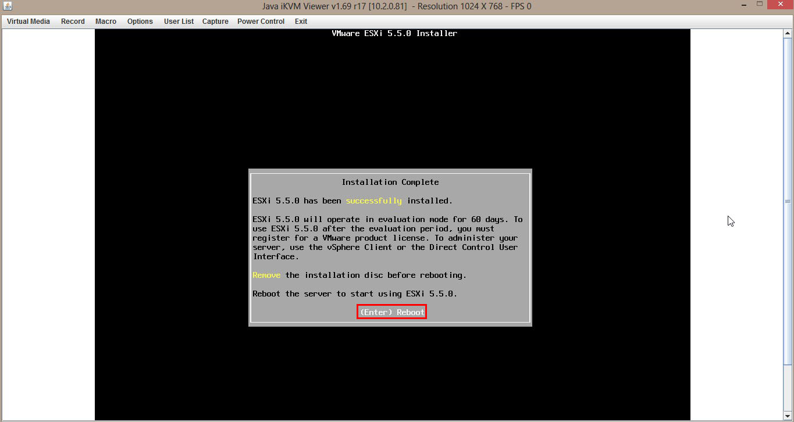
Task: Open the Options menu
Action: 140,22
